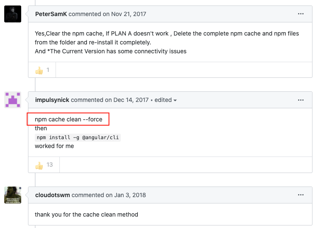Expand the edited history dropdown
The height and width of the screenshot is (228, 318).
(x=166, y=100)
